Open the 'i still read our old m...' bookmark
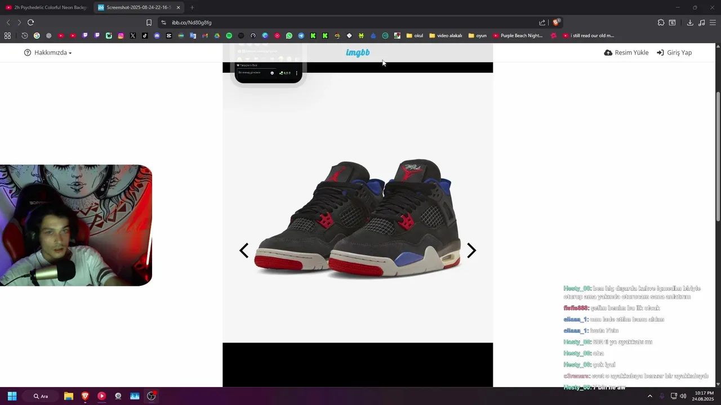Screen dimensions: 721x405 (588, 35)
